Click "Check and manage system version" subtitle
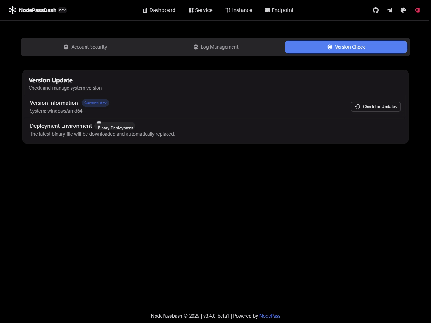 point(65,88)
